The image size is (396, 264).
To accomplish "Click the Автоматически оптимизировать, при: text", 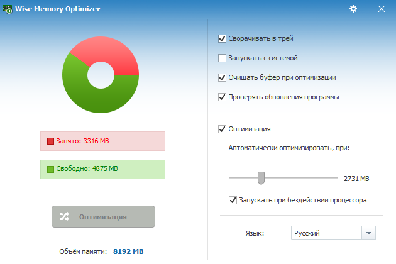I will [x=289, y=148].
